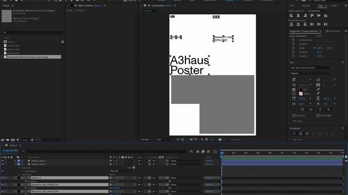
Task: Toggle the Fill checkbox in Text properties
Action: [x=294, y=89]
